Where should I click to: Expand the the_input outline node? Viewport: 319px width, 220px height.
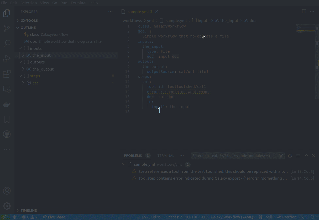click(23, 55)
